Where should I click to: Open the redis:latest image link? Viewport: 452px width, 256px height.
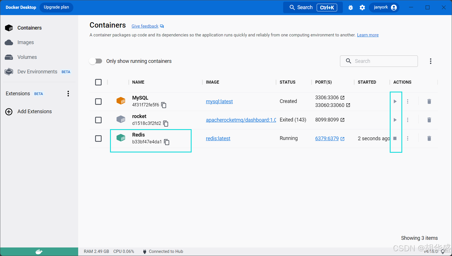click(x=218, y=139)
